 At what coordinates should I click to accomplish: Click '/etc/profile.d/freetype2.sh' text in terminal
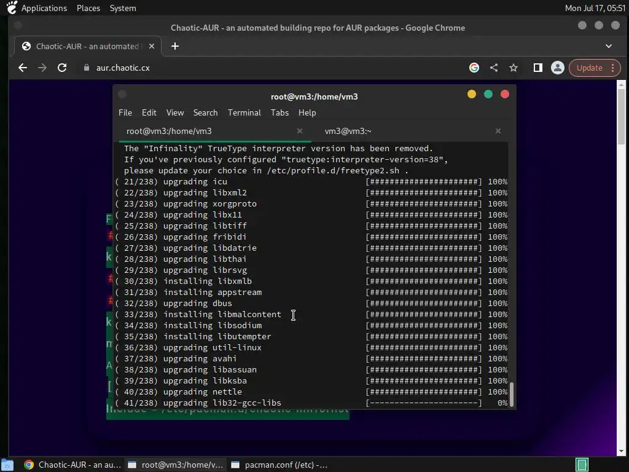coord(333,171)
